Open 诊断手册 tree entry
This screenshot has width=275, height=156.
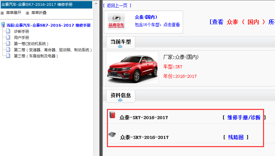[x=22, y=31]
